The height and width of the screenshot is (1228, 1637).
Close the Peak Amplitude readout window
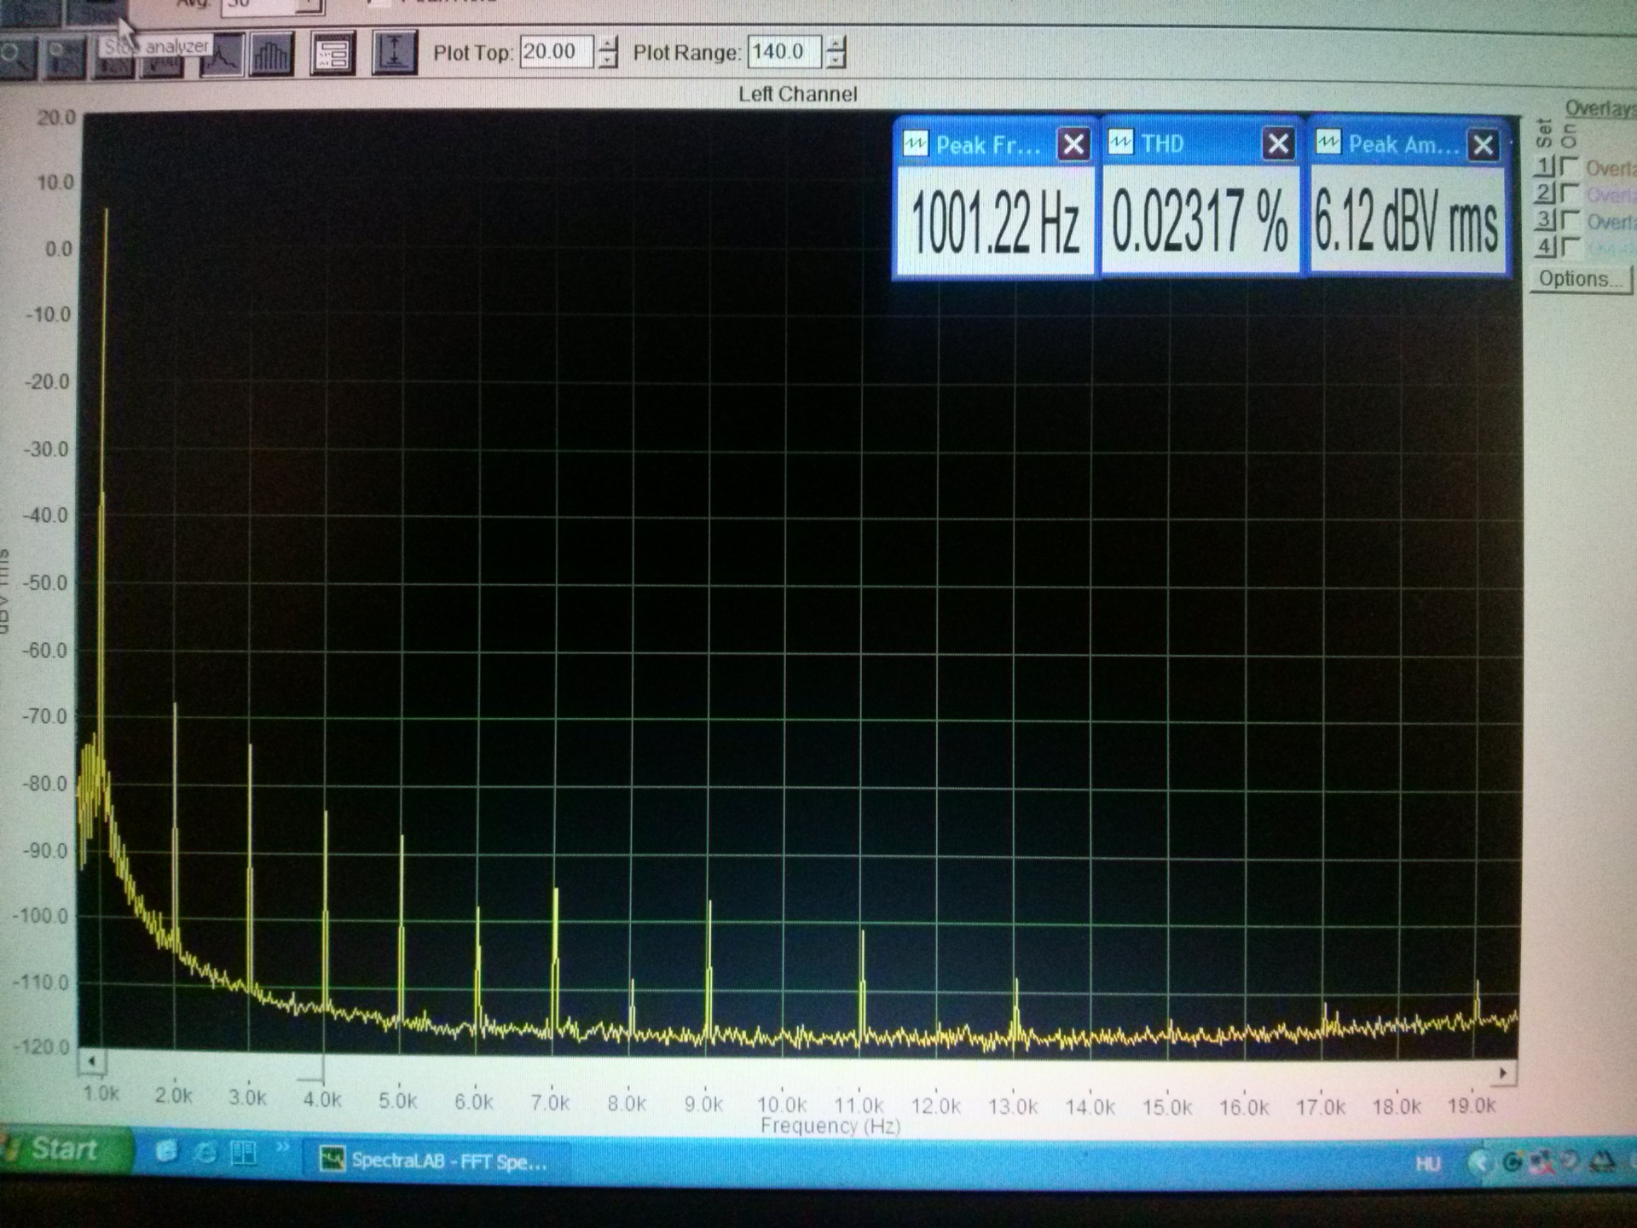coord(1483,144)
